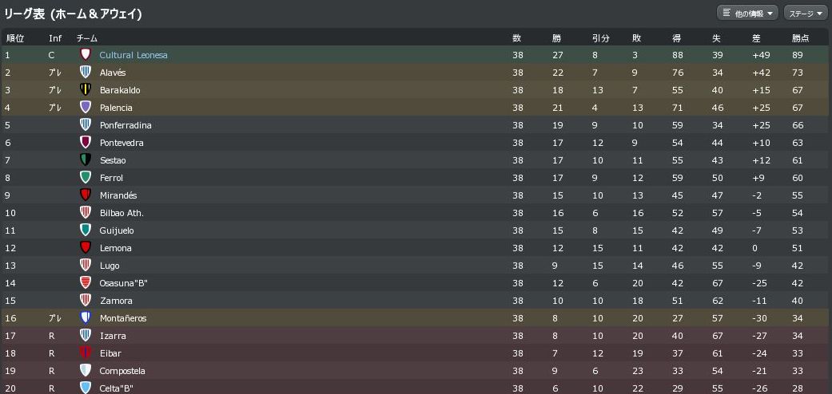
Task: Click the チーム column header
Action: (87, 38)
